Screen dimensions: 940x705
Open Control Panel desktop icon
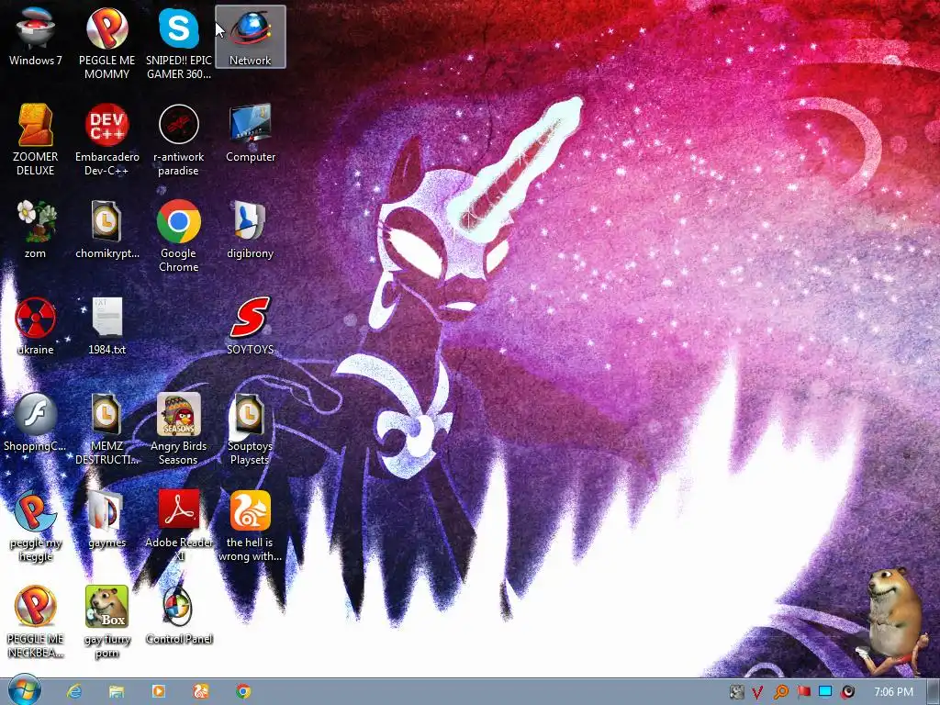coord(179,616)
